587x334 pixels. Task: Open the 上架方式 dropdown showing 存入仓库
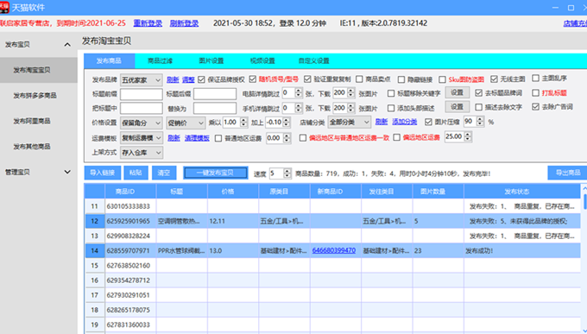point(141,153)
